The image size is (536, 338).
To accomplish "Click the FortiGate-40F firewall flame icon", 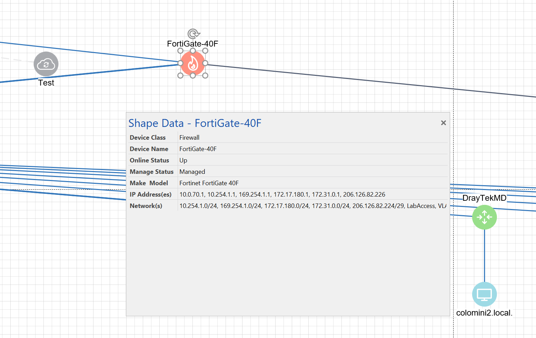I will pyautogui.click(x=193, y=63).
